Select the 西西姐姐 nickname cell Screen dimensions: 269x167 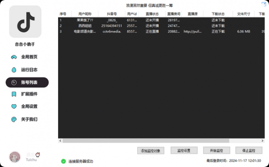[x=85, y=26]
